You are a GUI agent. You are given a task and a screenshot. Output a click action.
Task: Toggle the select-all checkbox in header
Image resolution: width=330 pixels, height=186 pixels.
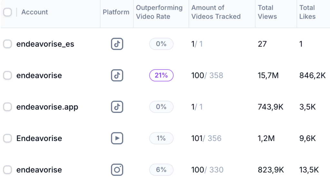[7, 12]
